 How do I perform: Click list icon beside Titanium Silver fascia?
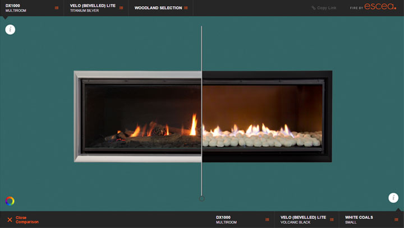click(x=121, y=8)
